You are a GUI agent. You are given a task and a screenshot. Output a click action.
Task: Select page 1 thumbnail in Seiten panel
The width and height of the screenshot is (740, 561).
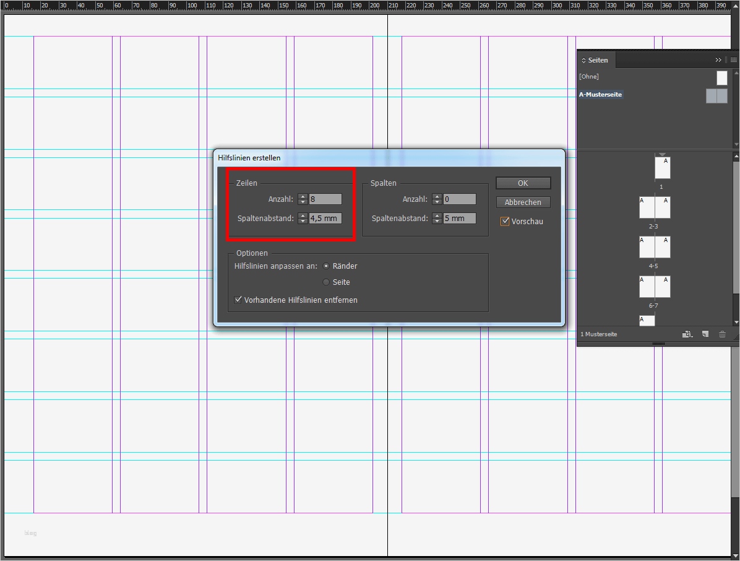(x=662, y=168)
